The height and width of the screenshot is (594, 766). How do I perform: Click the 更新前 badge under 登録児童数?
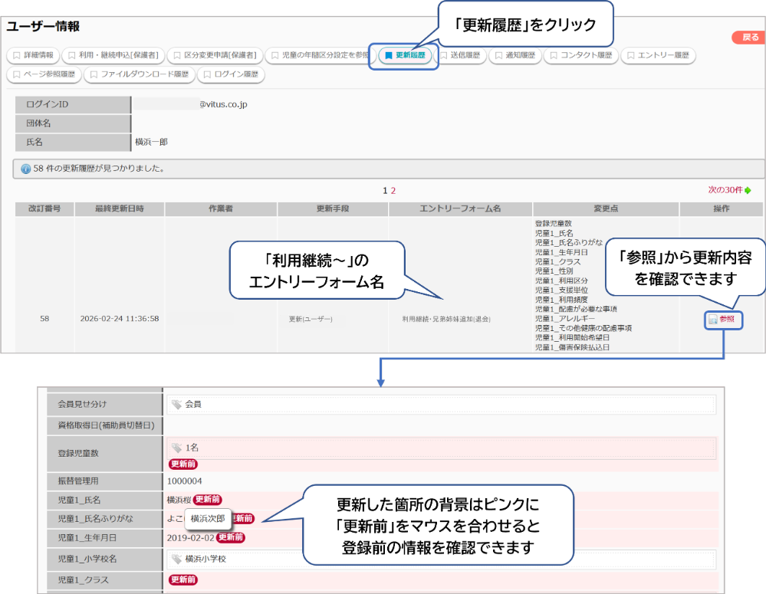(x=184, y=464)
